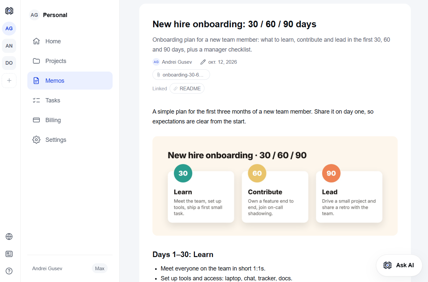428x282 pixels.
Task: Launch the Ask AI assistant
Action: pos(399,265)
